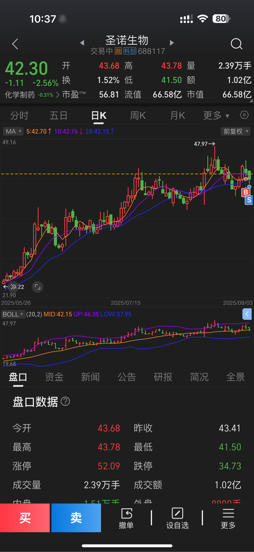This screenshot has height=552, width=254.
Task: Open 化学制药 sector link
Action: 32,95
